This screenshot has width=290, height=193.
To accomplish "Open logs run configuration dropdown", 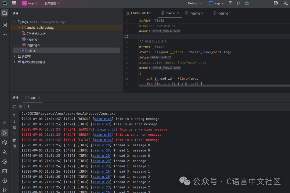I will [x=217, y=3].
